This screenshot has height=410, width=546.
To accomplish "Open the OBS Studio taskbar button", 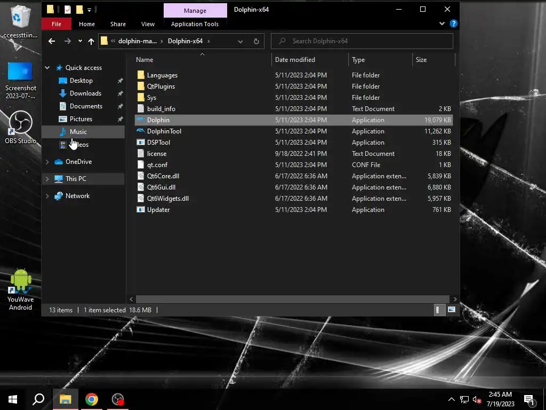I will tap(118, 399).
